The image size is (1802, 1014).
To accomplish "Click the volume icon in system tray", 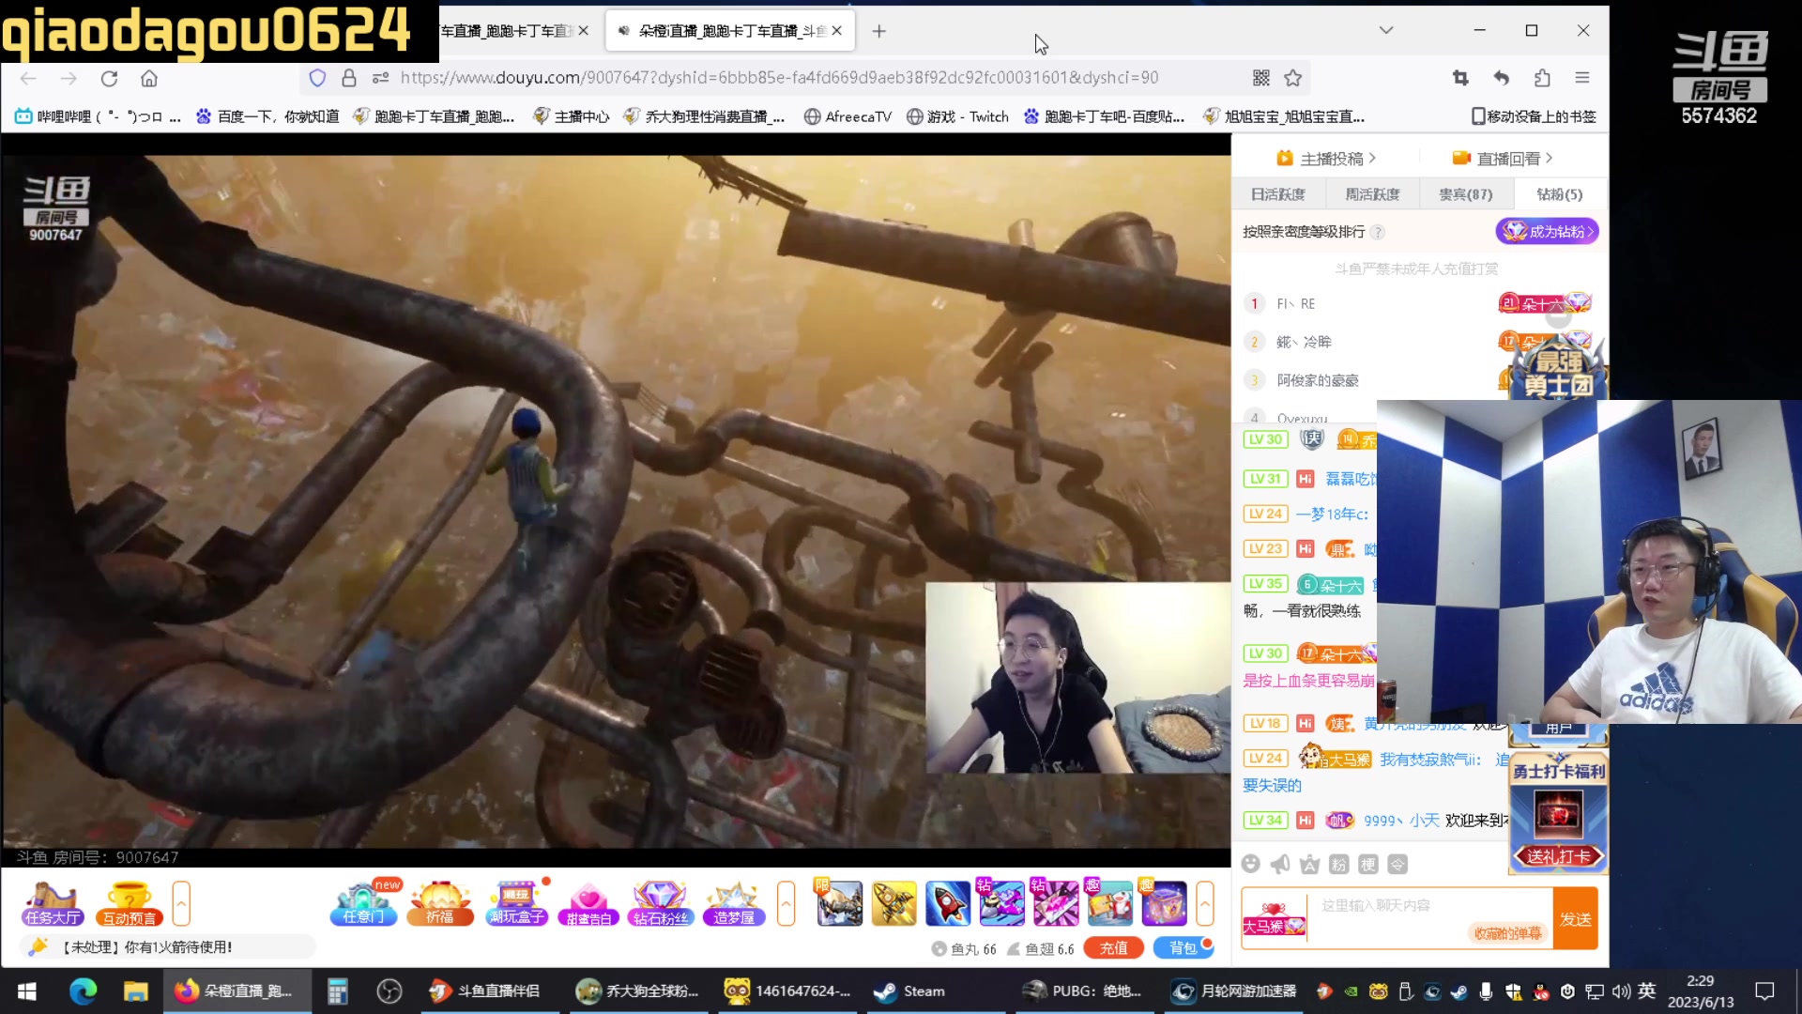I will click(x=1621, y=991).
